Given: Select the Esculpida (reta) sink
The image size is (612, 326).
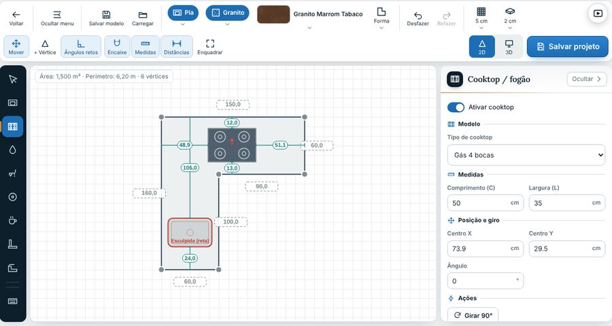Looking at the screenshot, I should 190,232.
